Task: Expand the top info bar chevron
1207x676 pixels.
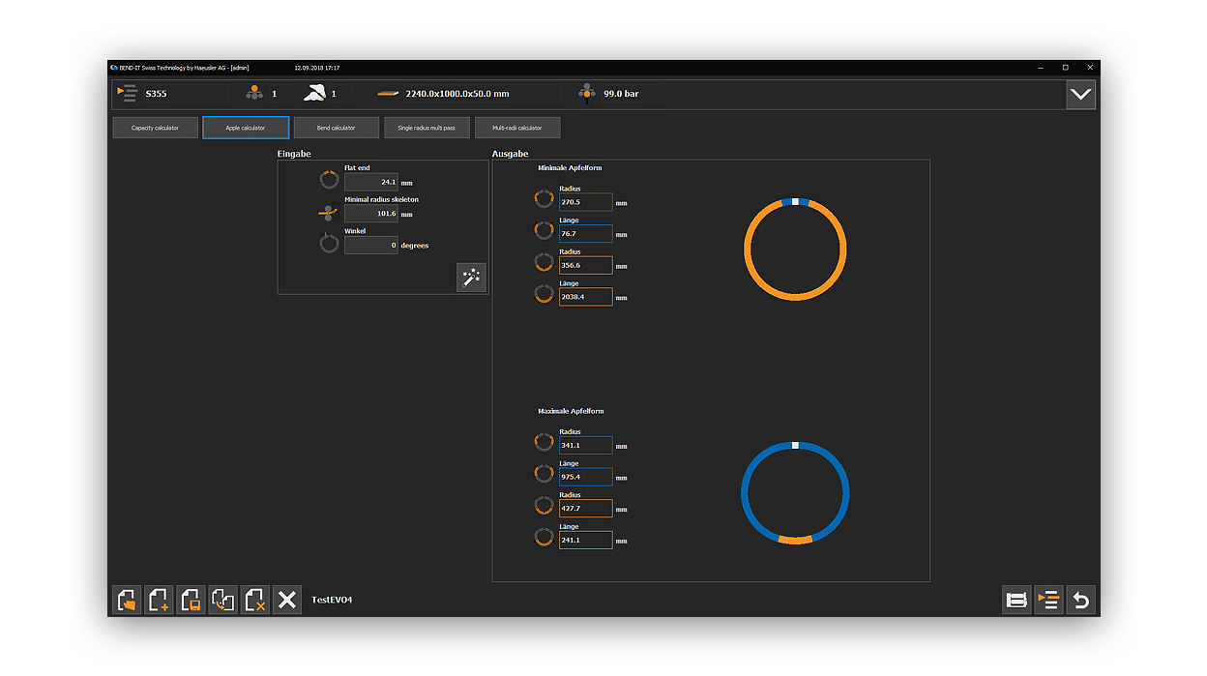Action: [1080, 95]
